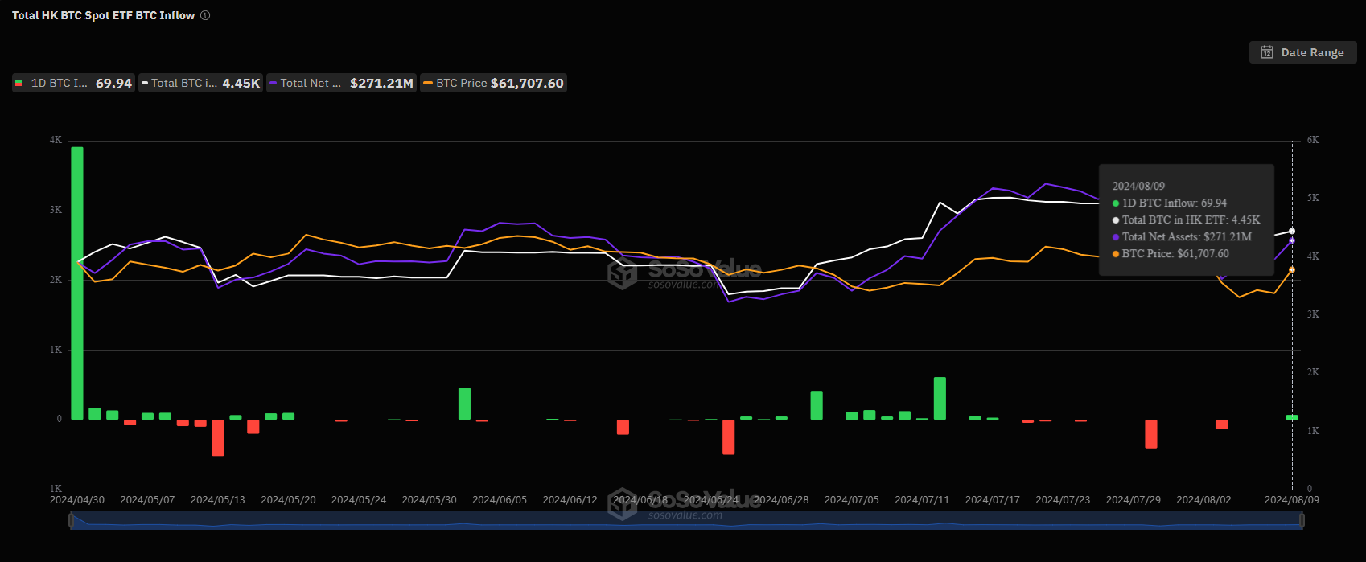This screenshot has width=1366, height=562.
Task: Toggle the BTC Price legend series
Action: click(x=494, y=83)
